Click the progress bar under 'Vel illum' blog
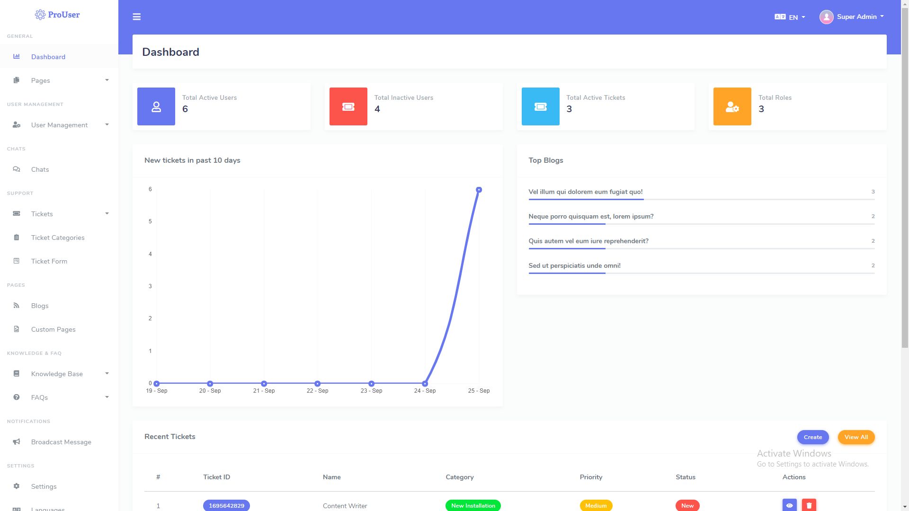 pyautogui.click(x=702, y=199)
